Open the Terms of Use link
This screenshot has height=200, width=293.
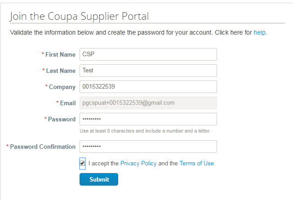(x=196, y=163)
